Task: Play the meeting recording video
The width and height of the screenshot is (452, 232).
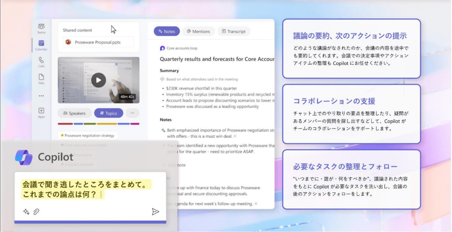Action: click(x=99, y=80)
